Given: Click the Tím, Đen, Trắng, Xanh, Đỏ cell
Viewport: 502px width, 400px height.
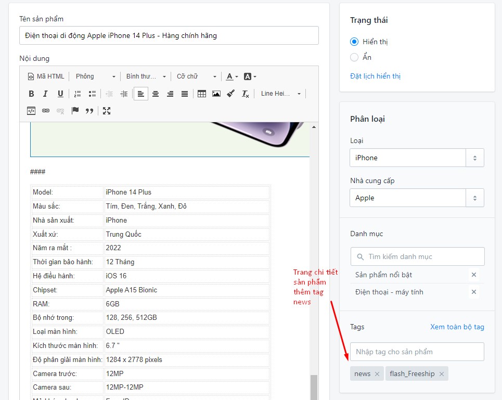Looking at the screenshot, I should [x=187, y=206].
